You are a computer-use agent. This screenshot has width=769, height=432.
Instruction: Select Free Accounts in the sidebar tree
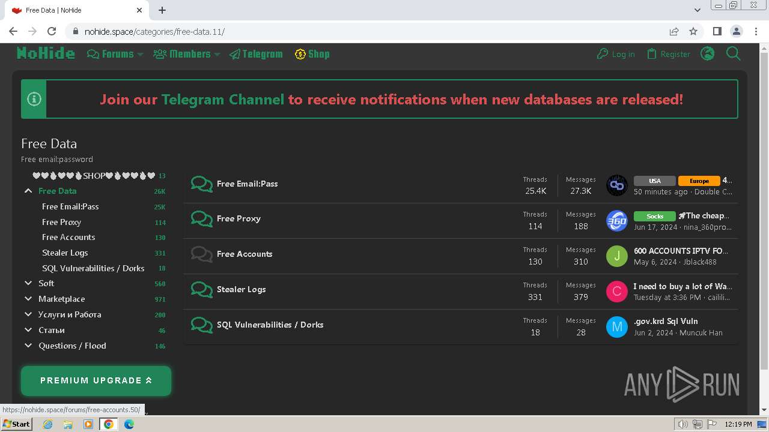point(68,237)
